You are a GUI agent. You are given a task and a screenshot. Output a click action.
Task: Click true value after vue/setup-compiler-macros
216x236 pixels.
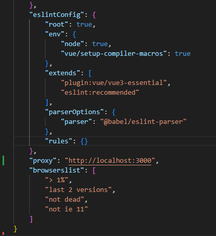click(183, 54)
